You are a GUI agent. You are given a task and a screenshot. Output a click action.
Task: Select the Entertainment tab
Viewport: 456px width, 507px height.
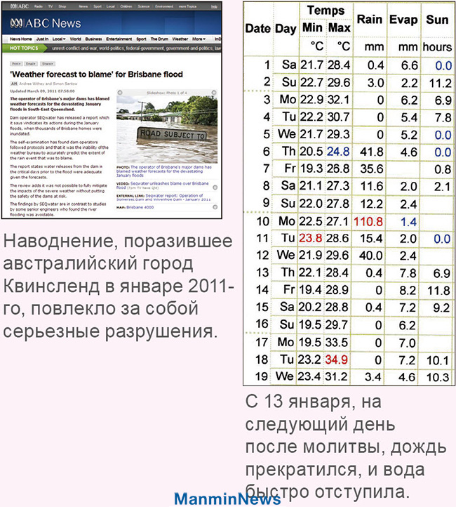[119, 39]
